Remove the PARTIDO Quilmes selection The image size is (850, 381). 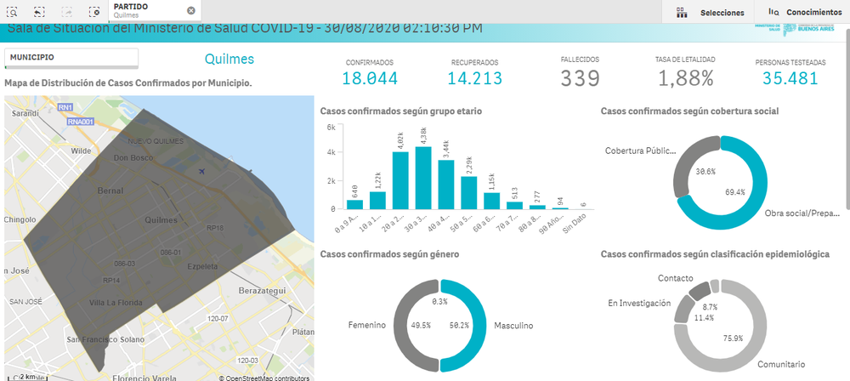(x=190, y=11)
